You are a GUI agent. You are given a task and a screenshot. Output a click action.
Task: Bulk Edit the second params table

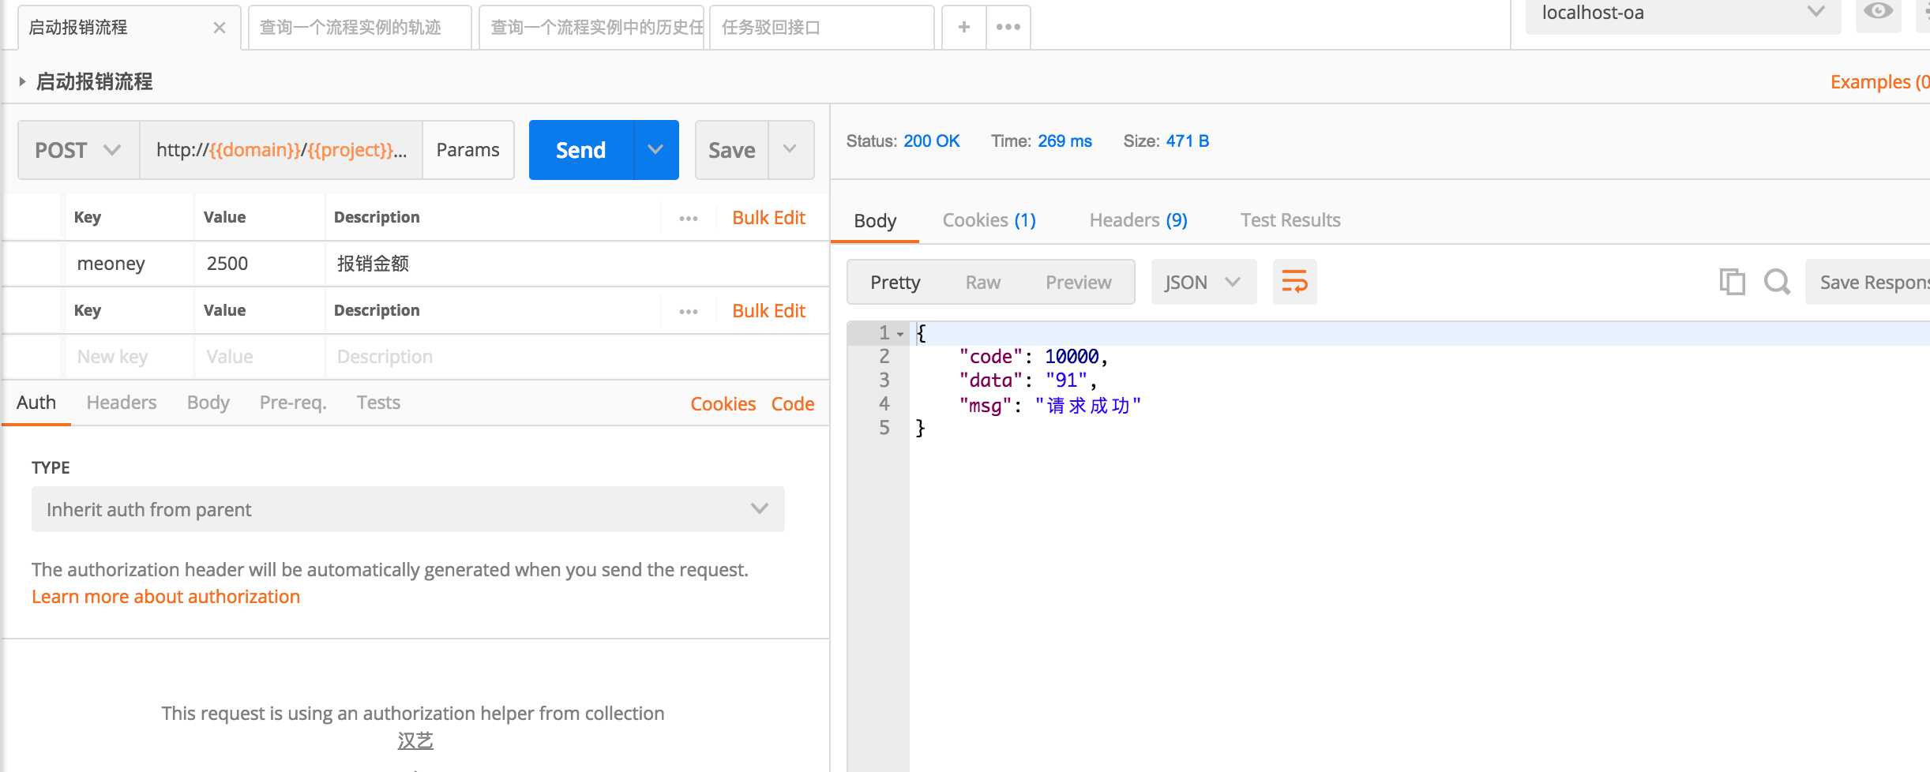click(x=768, y=311)
